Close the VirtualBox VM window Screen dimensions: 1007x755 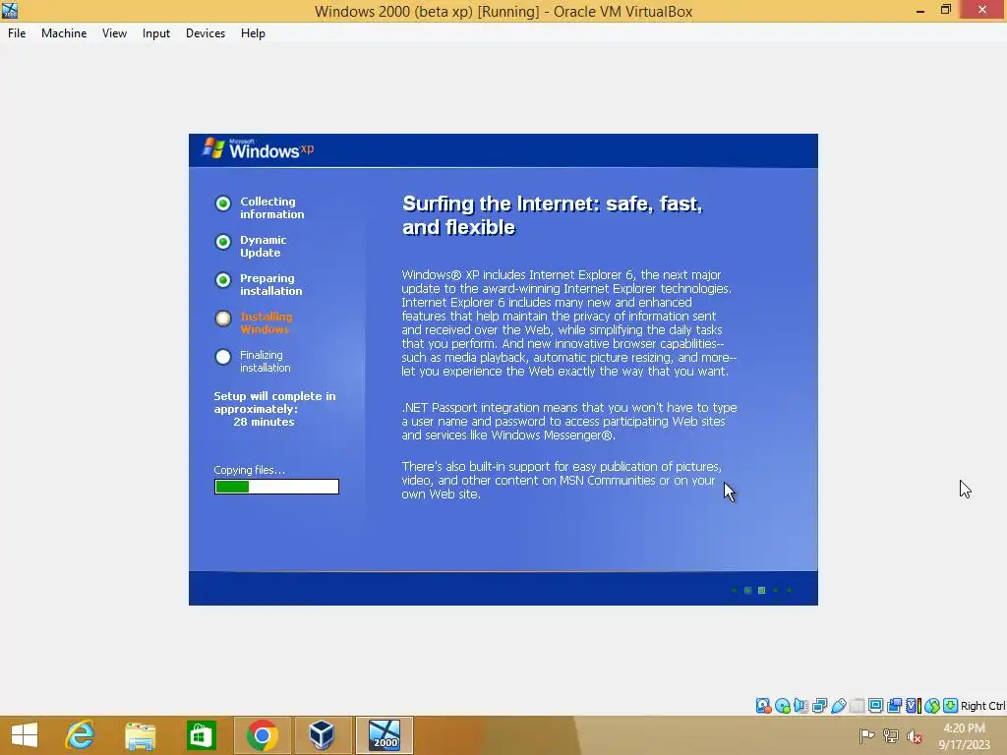pos(982,10)
